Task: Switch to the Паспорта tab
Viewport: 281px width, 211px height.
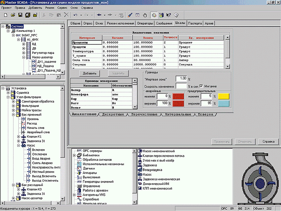Action: pos(195,23)
